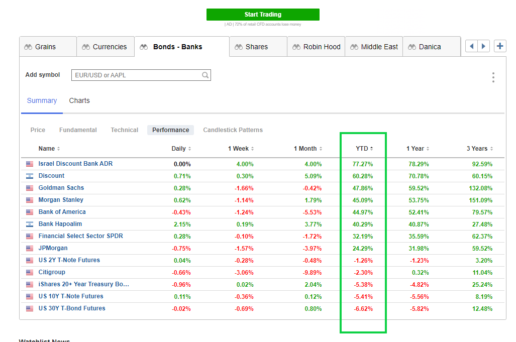Switch to the Currencies watchlist tab
Screen dimensions: 516x342
point(106,47)
